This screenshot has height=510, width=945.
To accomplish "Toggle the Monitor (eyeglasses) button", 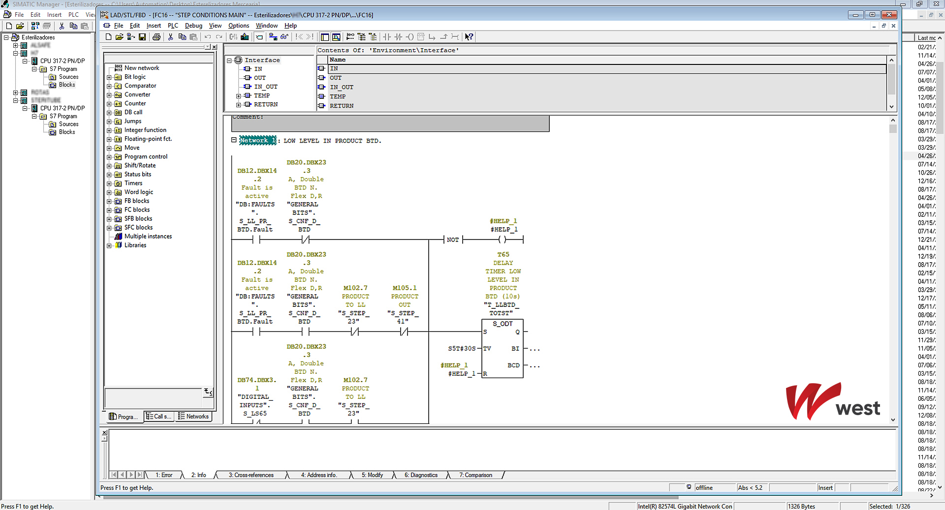I will click(x=284, y=37).
